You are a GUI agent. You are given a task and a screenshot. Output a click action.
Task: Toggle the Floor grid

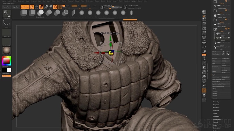tap(204, 42)
